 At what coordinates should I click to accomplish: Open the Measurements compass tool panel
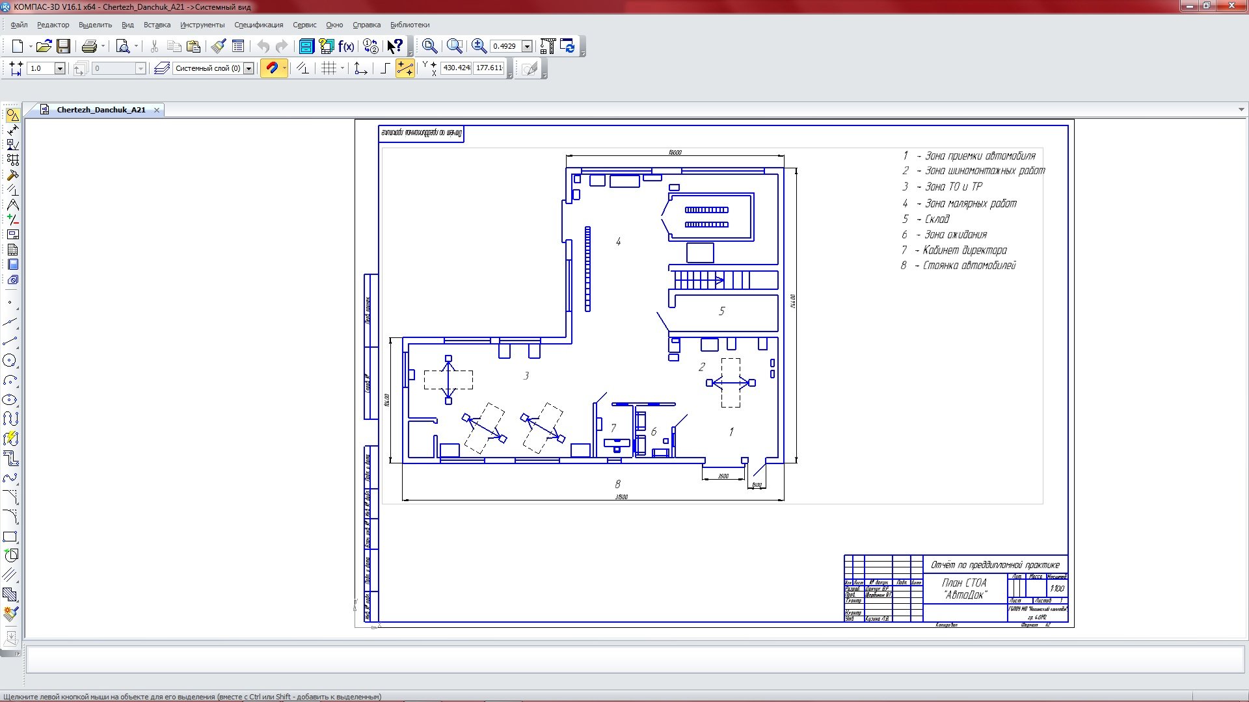[x=12, y=205]
